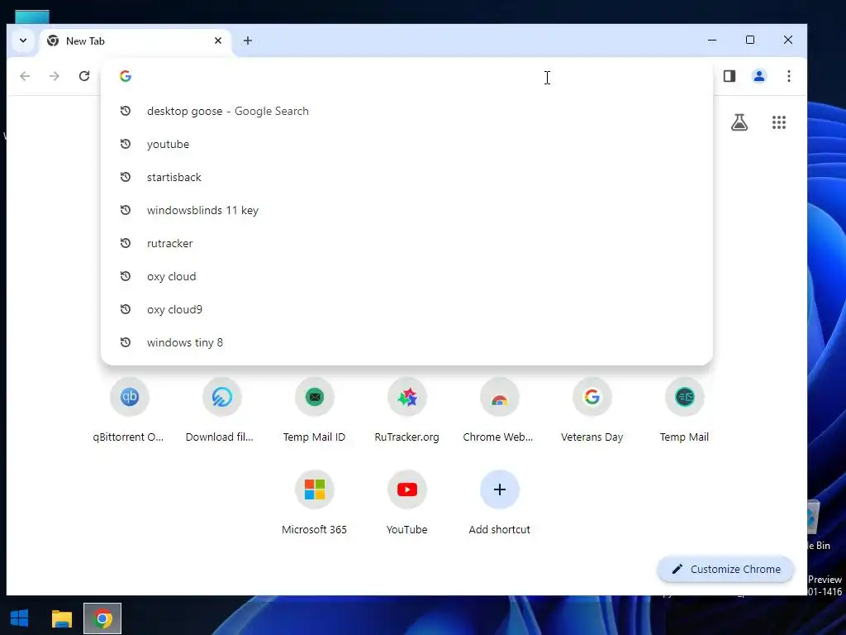The image size is (846, 635).
Task: Choose the 'windows tiny 8' suggestion
Action: pyautogui.click(x=406, y=342)
